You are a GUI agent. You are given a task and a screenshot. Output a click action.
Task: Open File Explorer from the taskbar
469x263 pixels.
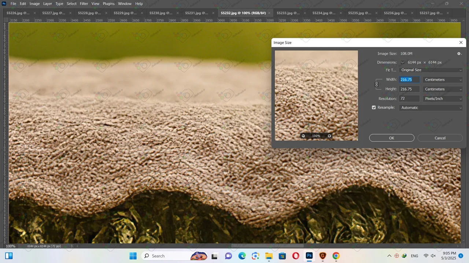(269, 256)
